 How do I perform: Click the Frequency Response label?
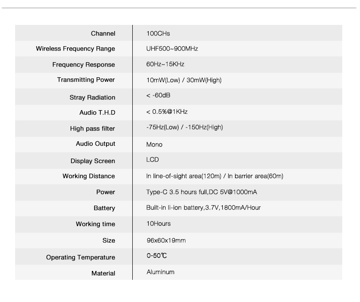[x=83, y=64]
